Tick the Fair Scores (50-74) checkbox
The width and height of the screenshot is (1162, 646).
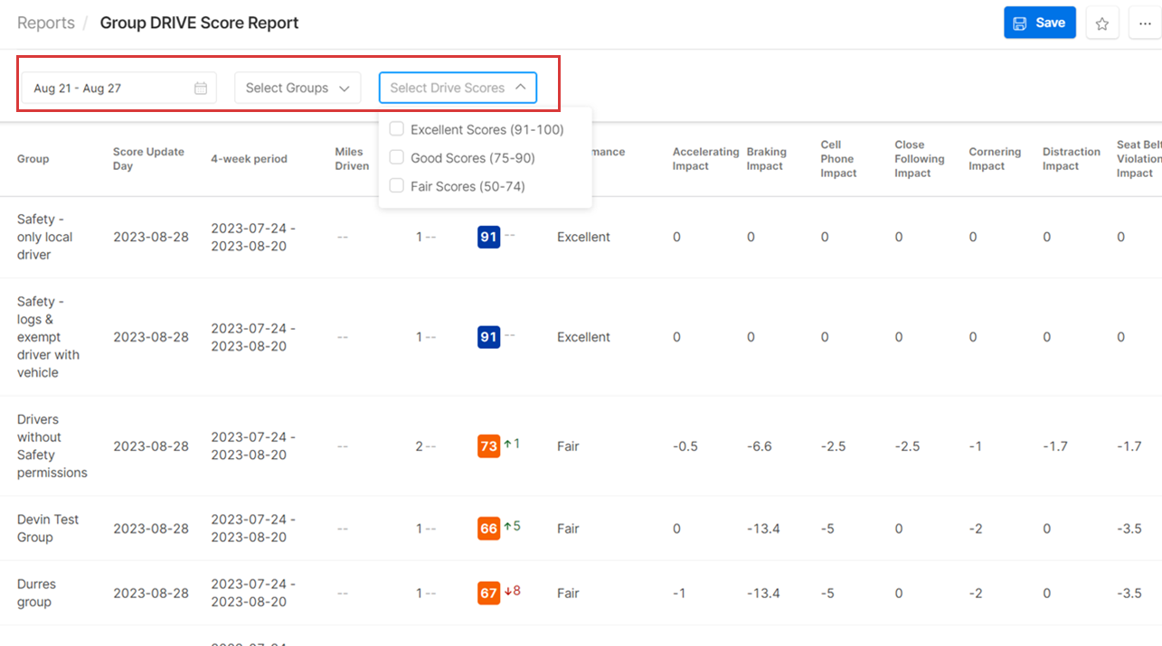(x=396, y=186)
